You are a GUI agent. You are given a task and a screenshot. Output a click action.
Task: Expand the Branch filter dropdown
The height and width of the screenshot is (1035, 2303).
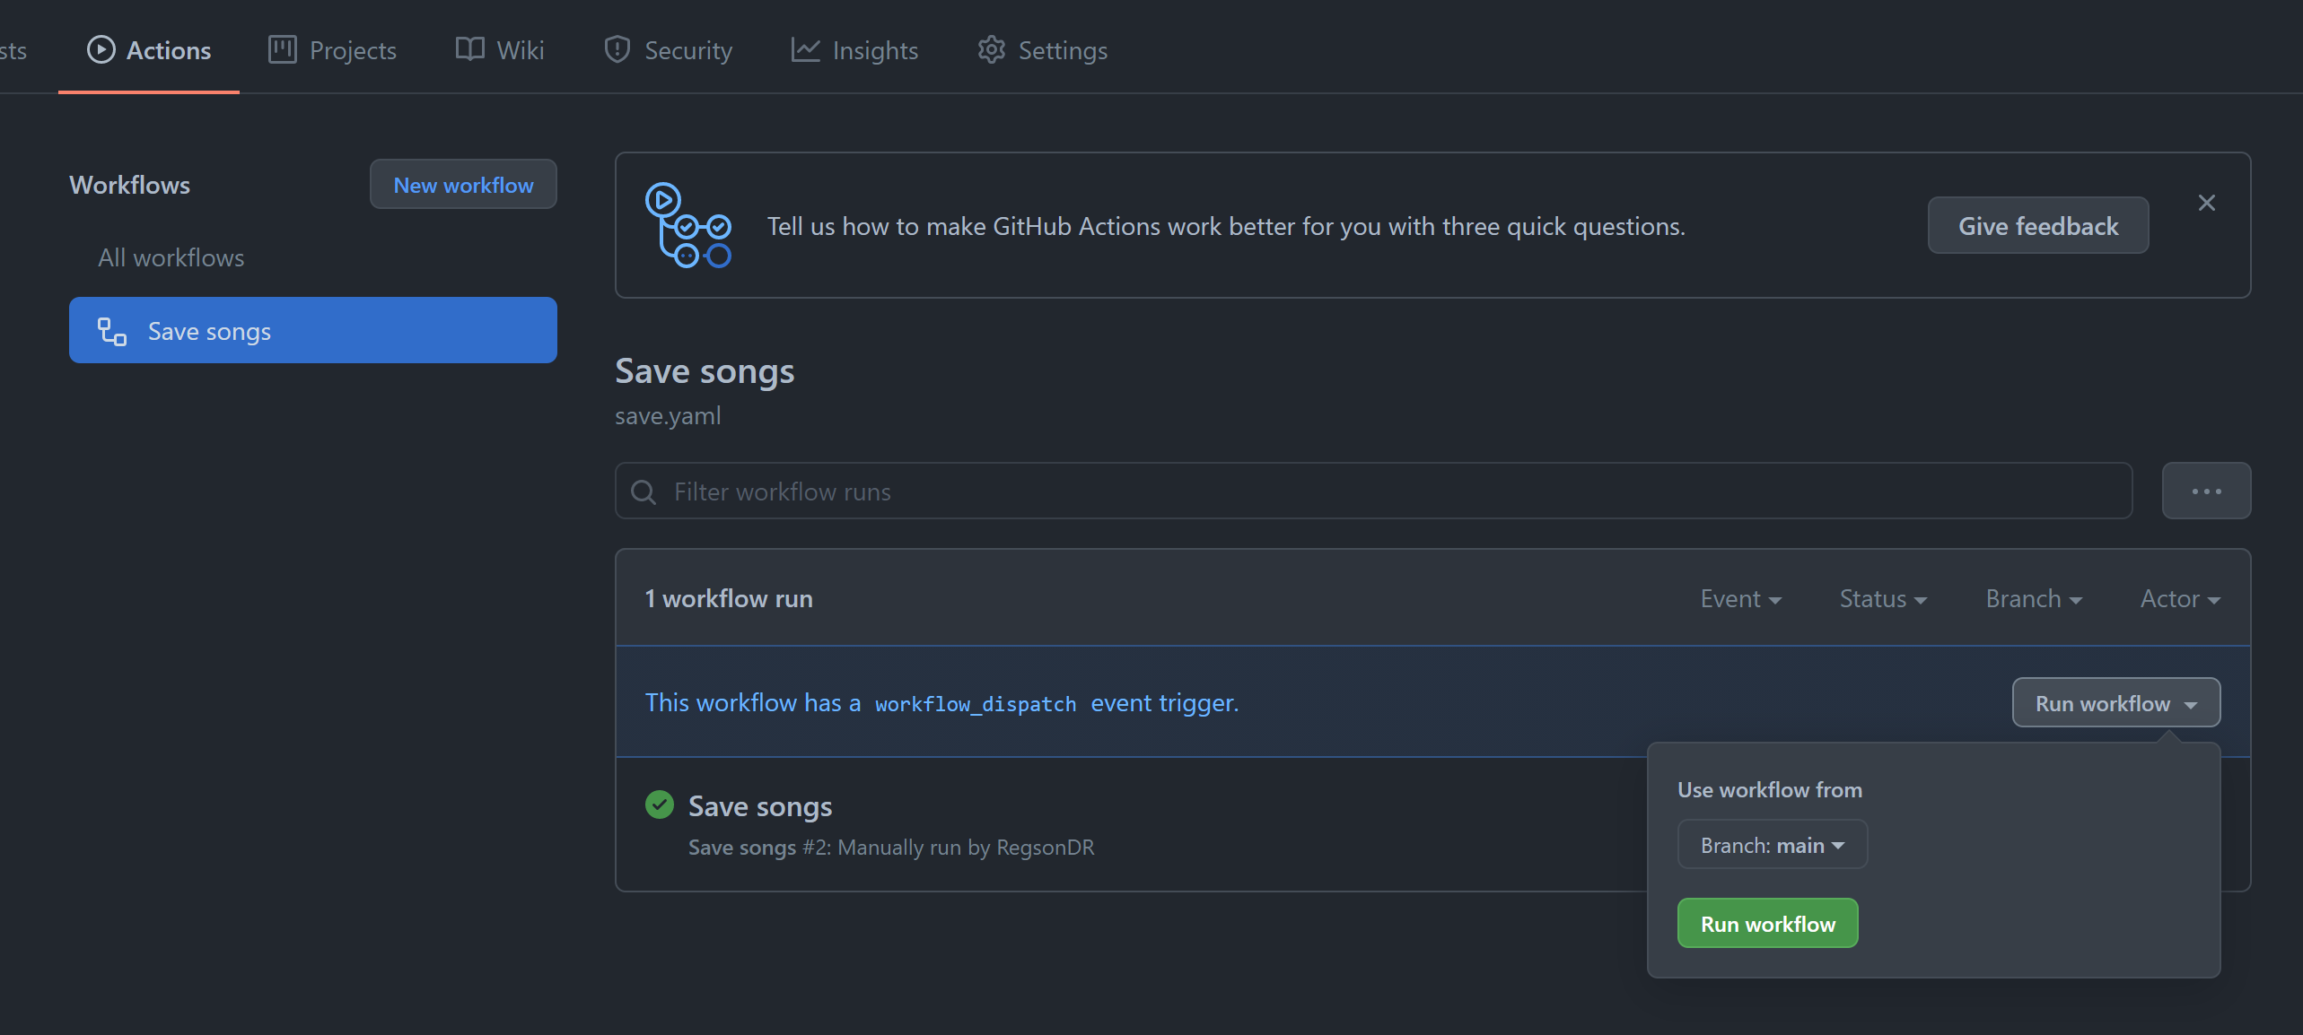pyautogui.click(x=2033, y=599)
